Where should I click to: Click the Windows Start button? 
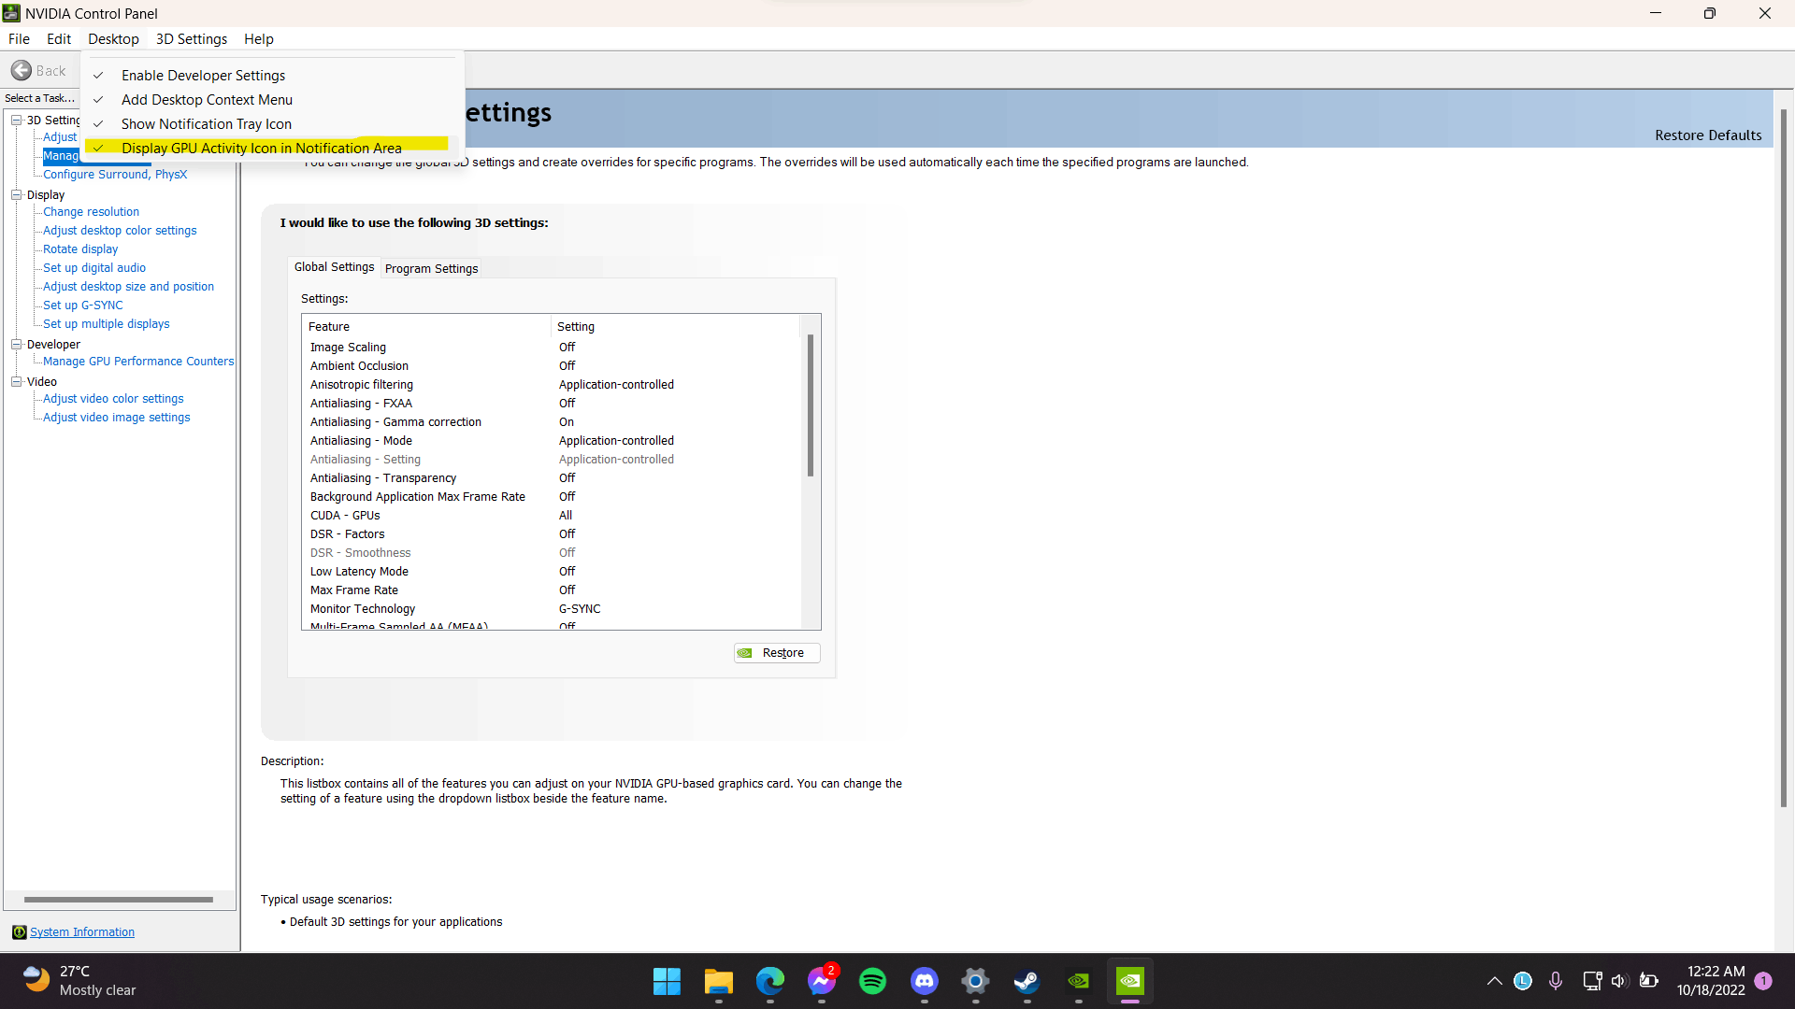pos(667,981)
